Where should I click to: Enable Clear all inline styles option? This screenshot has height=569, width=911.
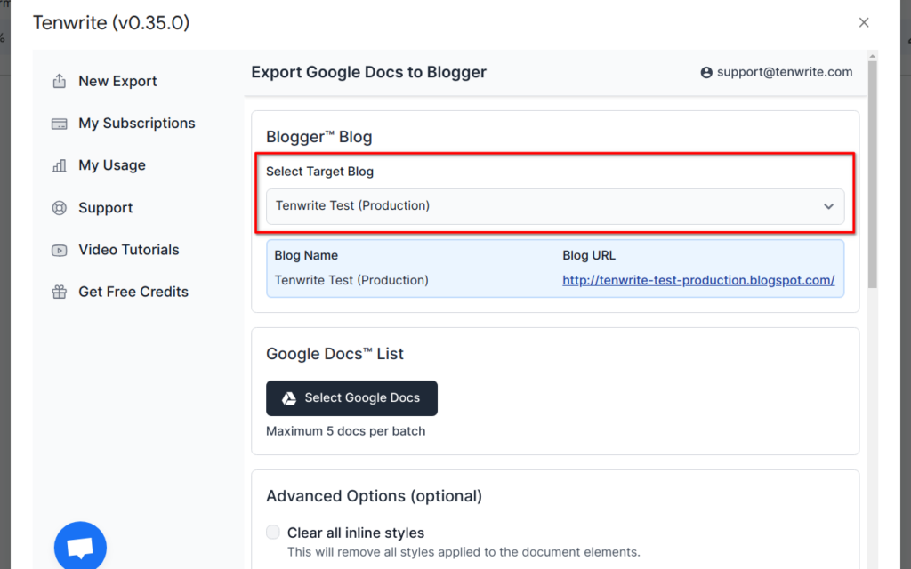click(x=273, y=532)
